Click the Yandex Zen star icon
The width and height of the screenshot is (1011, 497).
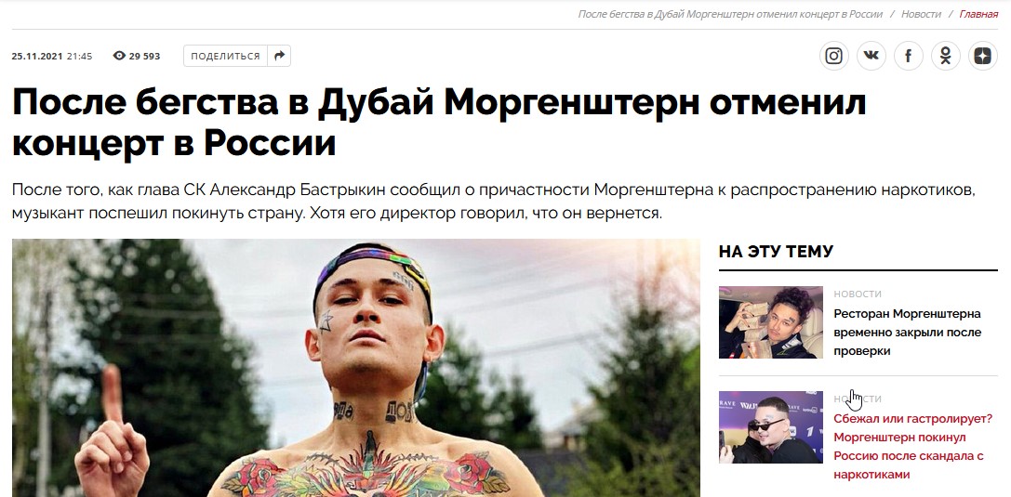click(982, 56)
